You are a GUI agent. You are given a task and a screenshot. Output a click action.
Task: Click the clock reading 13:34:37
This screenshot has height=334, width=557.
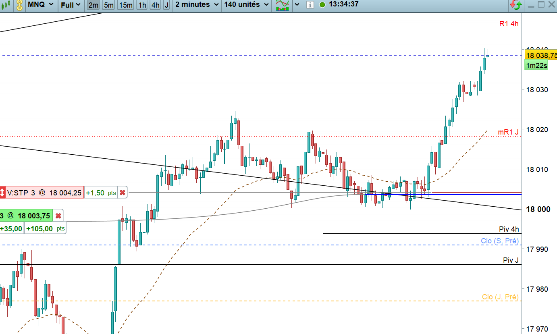(344, 5)
